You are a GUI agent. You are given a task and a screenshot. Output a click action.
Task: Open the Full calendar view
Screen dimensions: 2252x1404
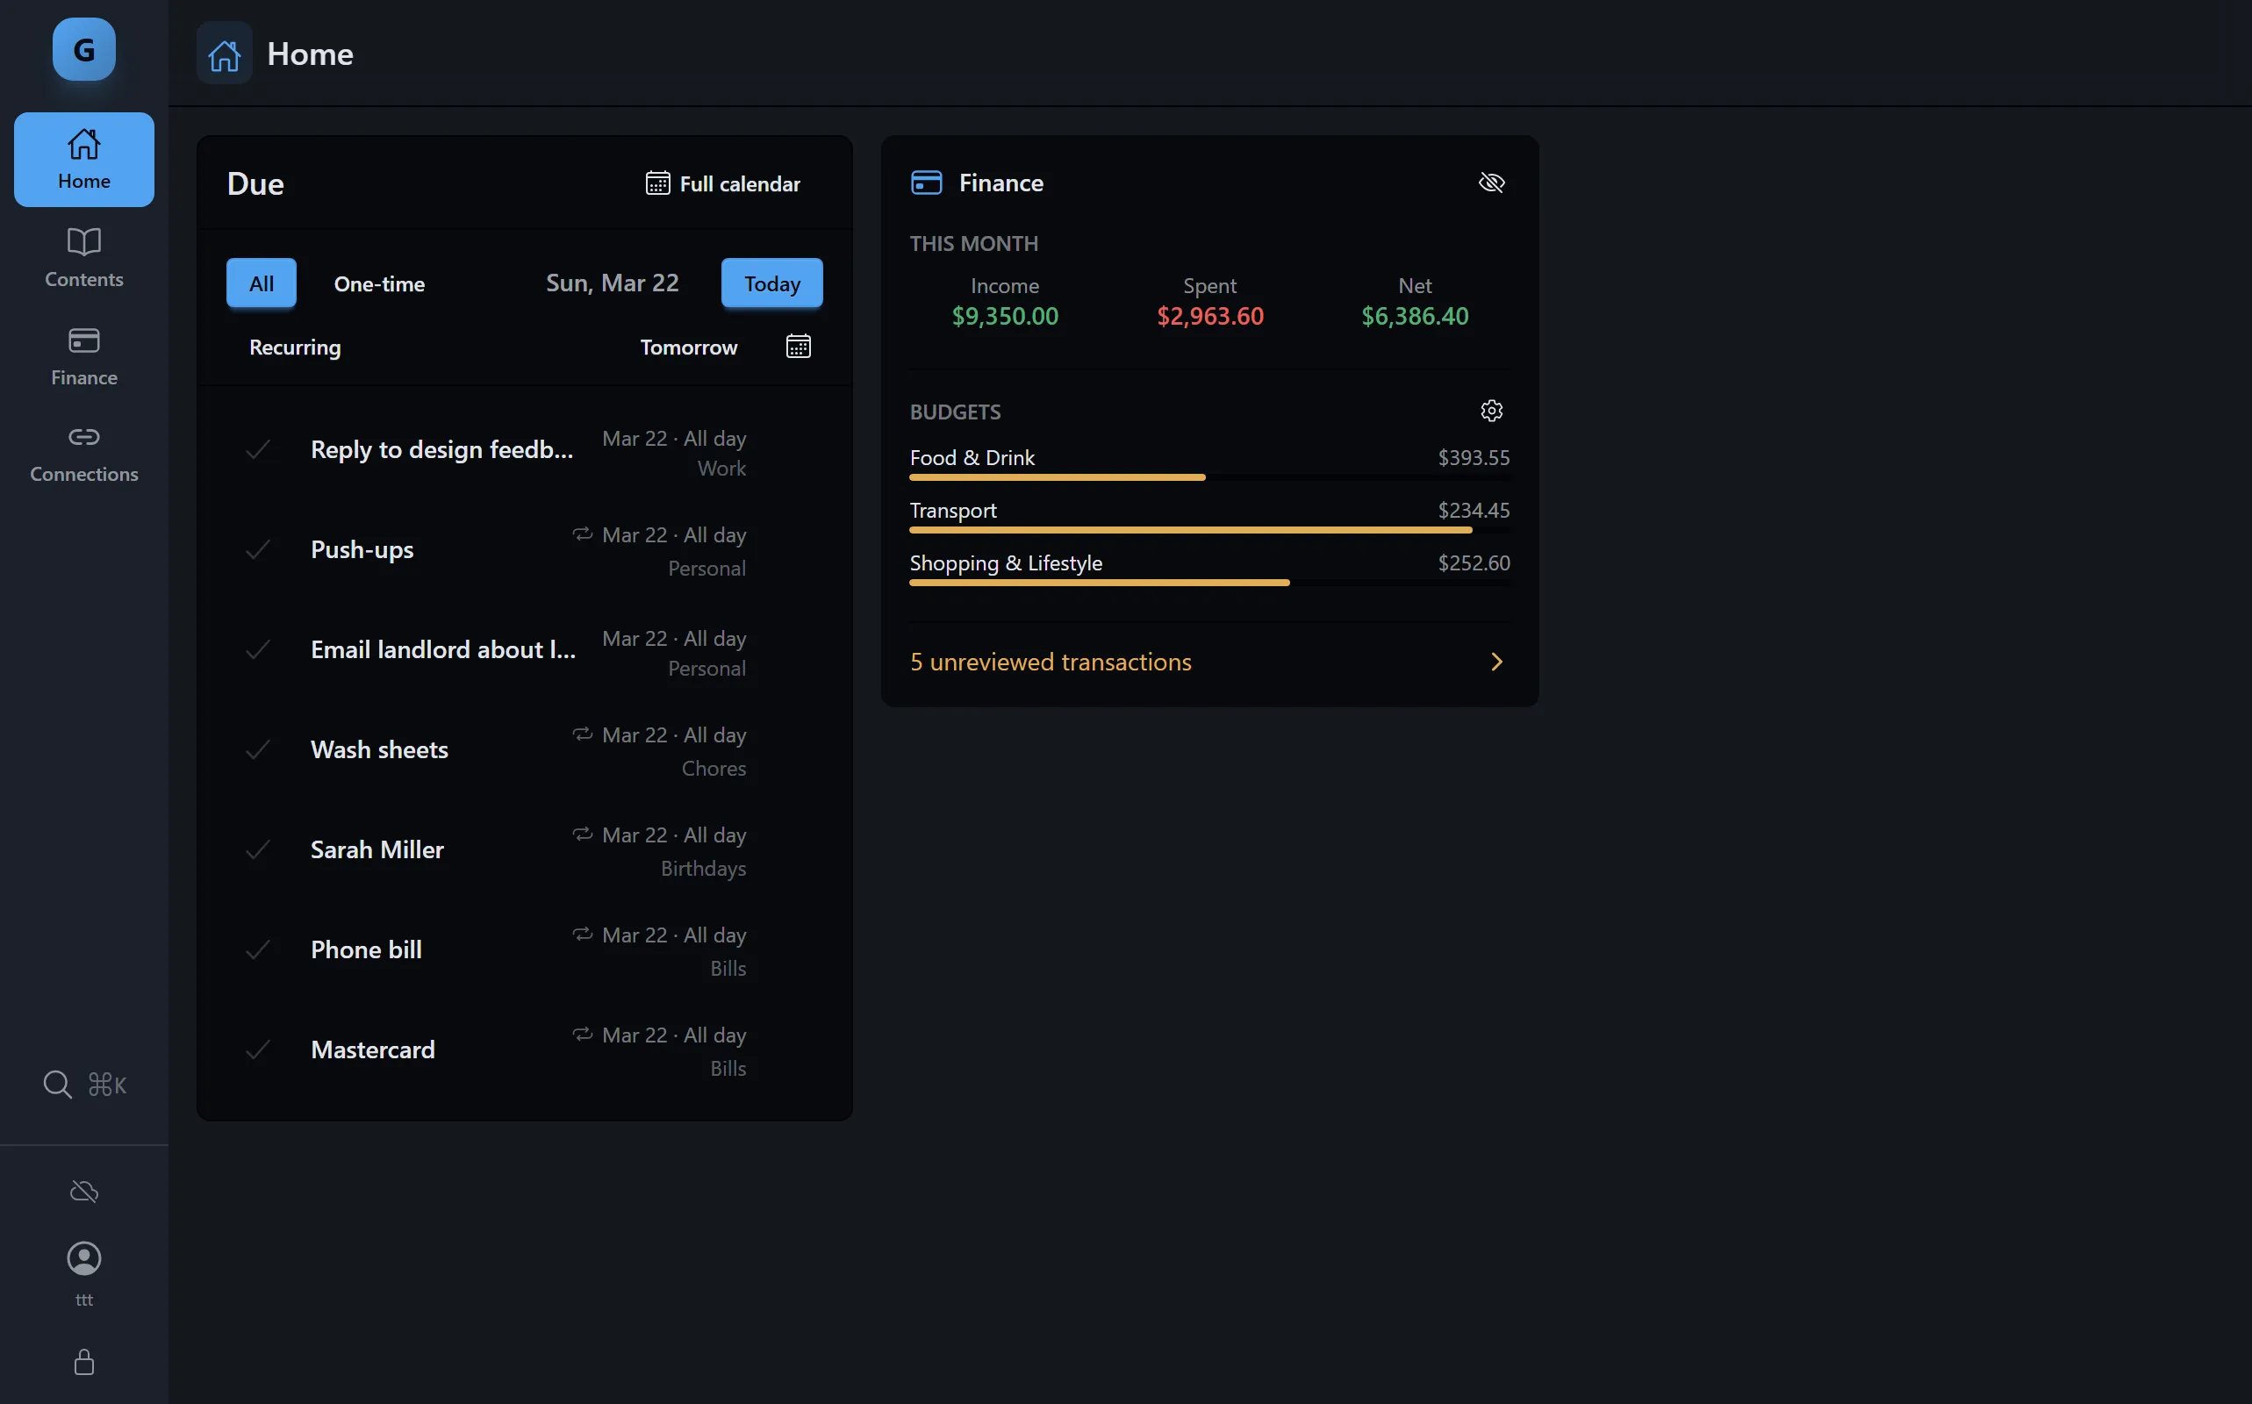coord(722,183)
